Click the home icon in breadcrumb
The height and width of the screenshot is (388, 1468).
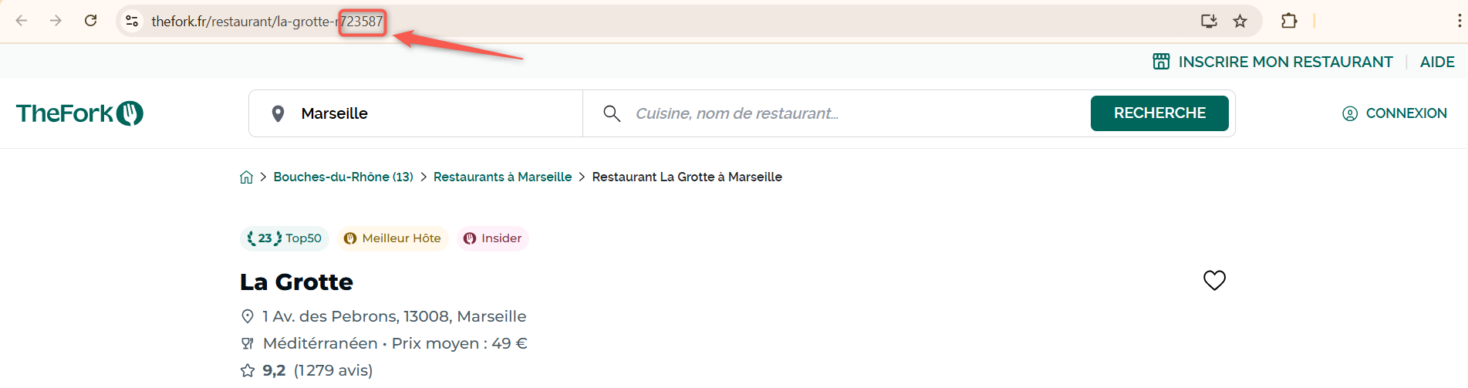246,177
